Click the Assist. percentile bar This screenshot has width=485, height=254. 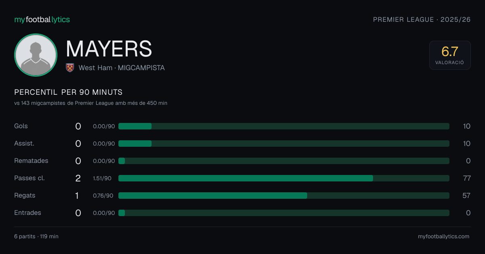284,144
